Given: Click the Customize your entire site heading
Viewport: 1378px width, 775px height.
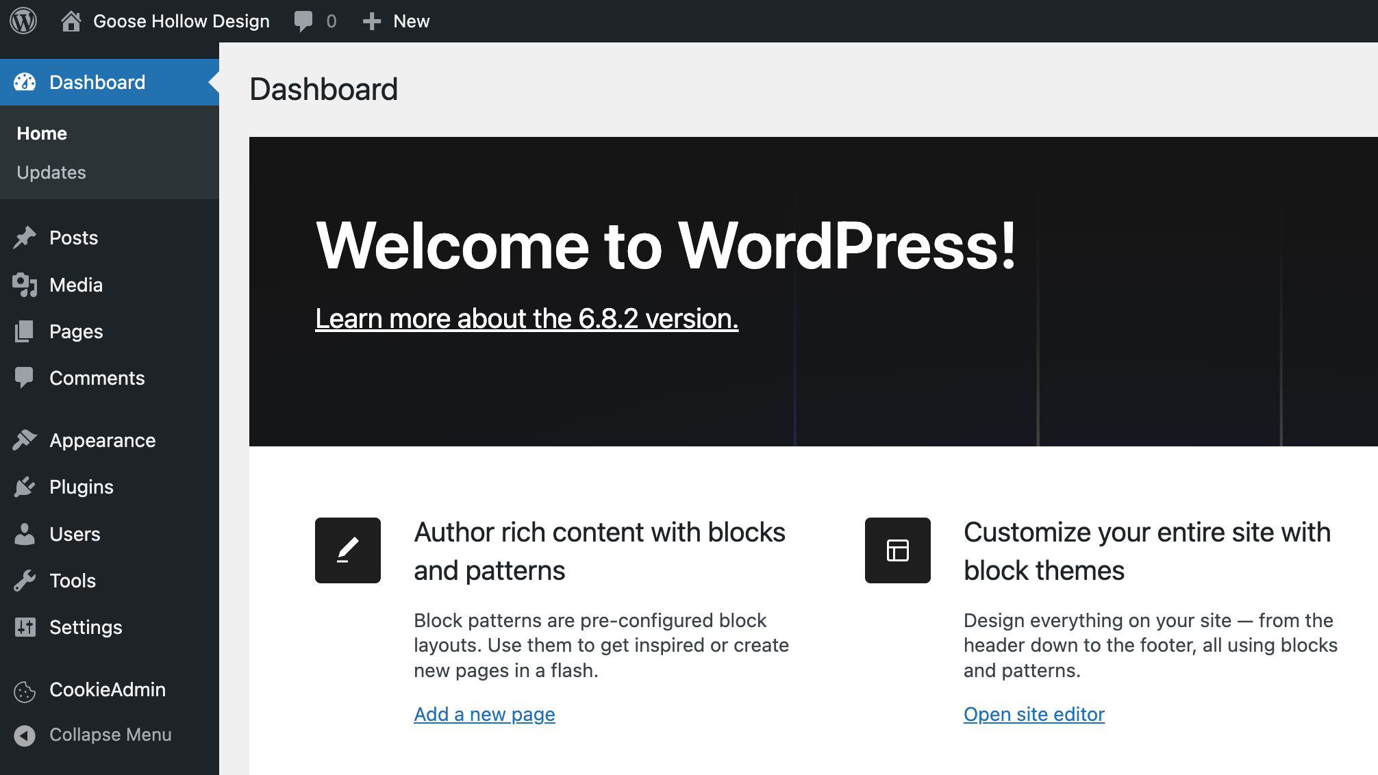Looking at the screenshot, I should [x=1147, y=551].
